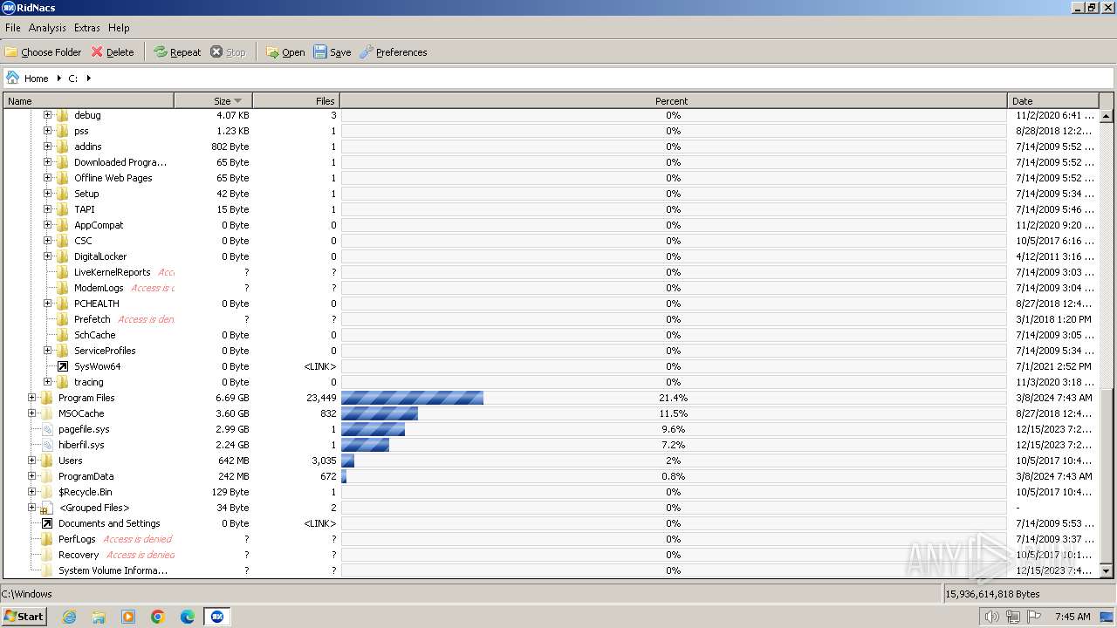Sort by the Name column header
1117x628 pixels.
point(89,101)
